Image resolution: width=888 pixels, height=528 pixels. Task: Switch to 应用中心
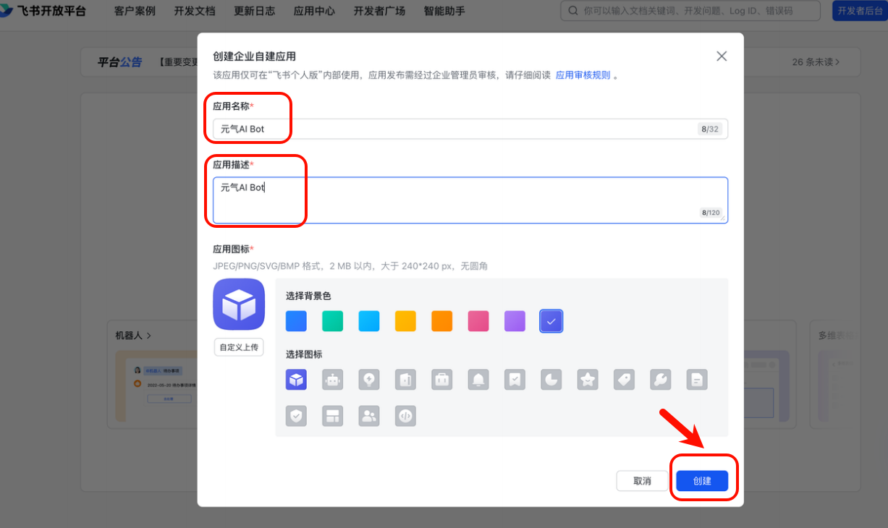point(313,11)
